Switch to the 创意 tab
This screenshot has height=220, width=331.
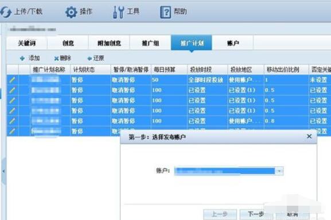click(68, 43)
